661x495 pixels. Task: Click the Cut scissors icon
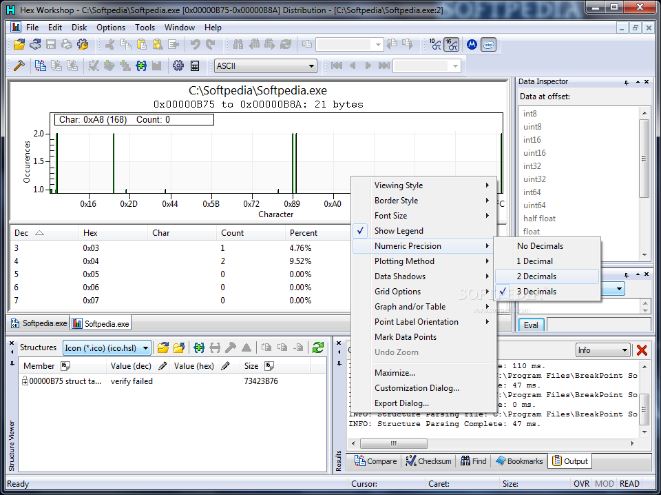(x=109, y=44)
